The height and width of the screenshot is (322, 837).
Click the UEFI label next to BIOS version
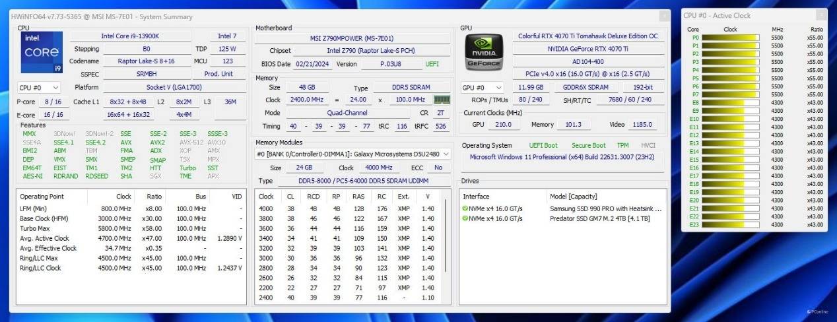(x=431, y=64)
